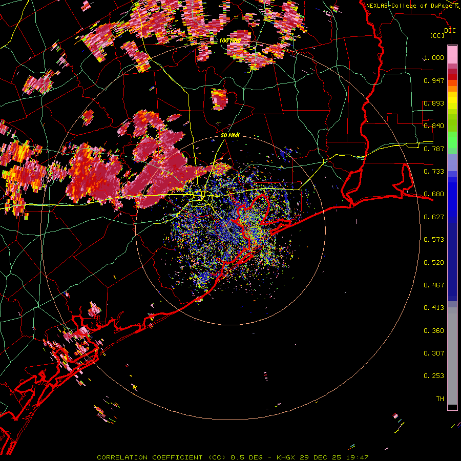Click the 0.840 legend value
This screenshot has width=461, height=461.
click(434, 126)
